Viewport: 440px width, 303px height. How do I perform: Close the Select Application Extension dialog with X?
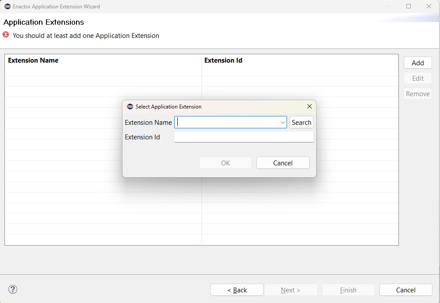click(x=309, y=106)
